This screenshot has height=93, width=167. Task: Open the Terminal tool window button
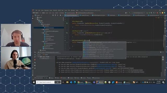(70, 78)
